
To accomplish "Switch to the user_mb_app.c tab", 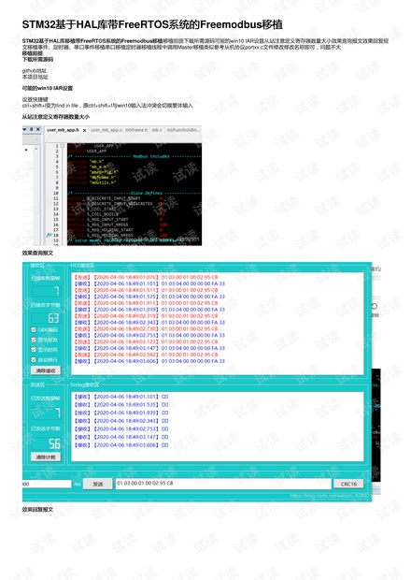I will [106, 130].
